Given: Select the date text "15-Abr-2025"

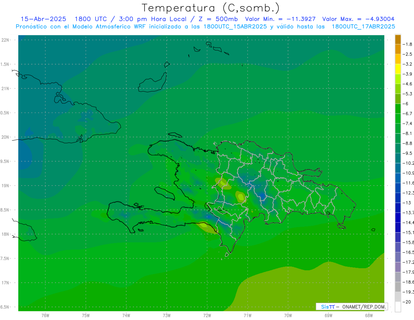Looking at the screenshot, I should (x=43, y=19).
